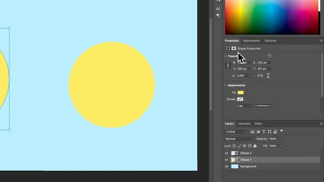Open the Paragraph panel icon

click(218, 15)
